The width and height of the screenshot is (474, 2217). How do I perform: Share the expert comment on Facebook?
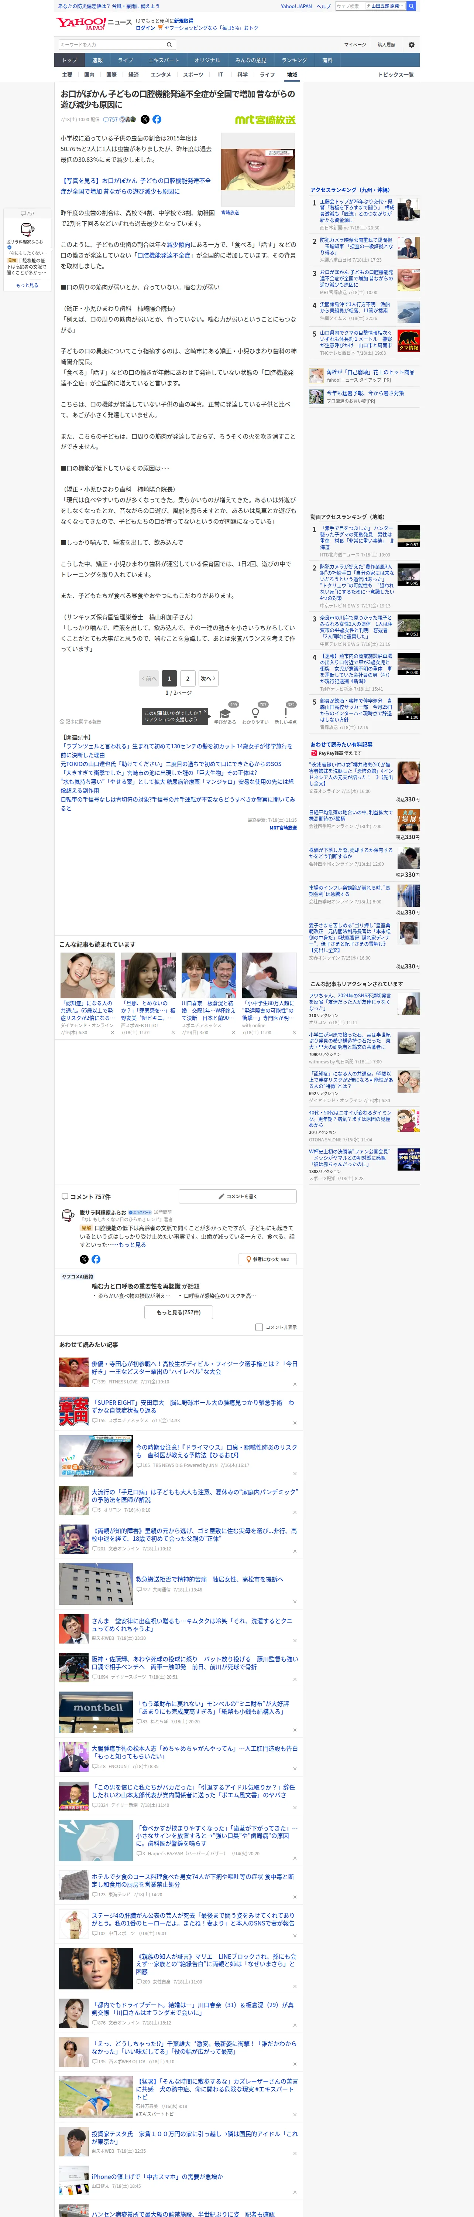(96, 1259)
